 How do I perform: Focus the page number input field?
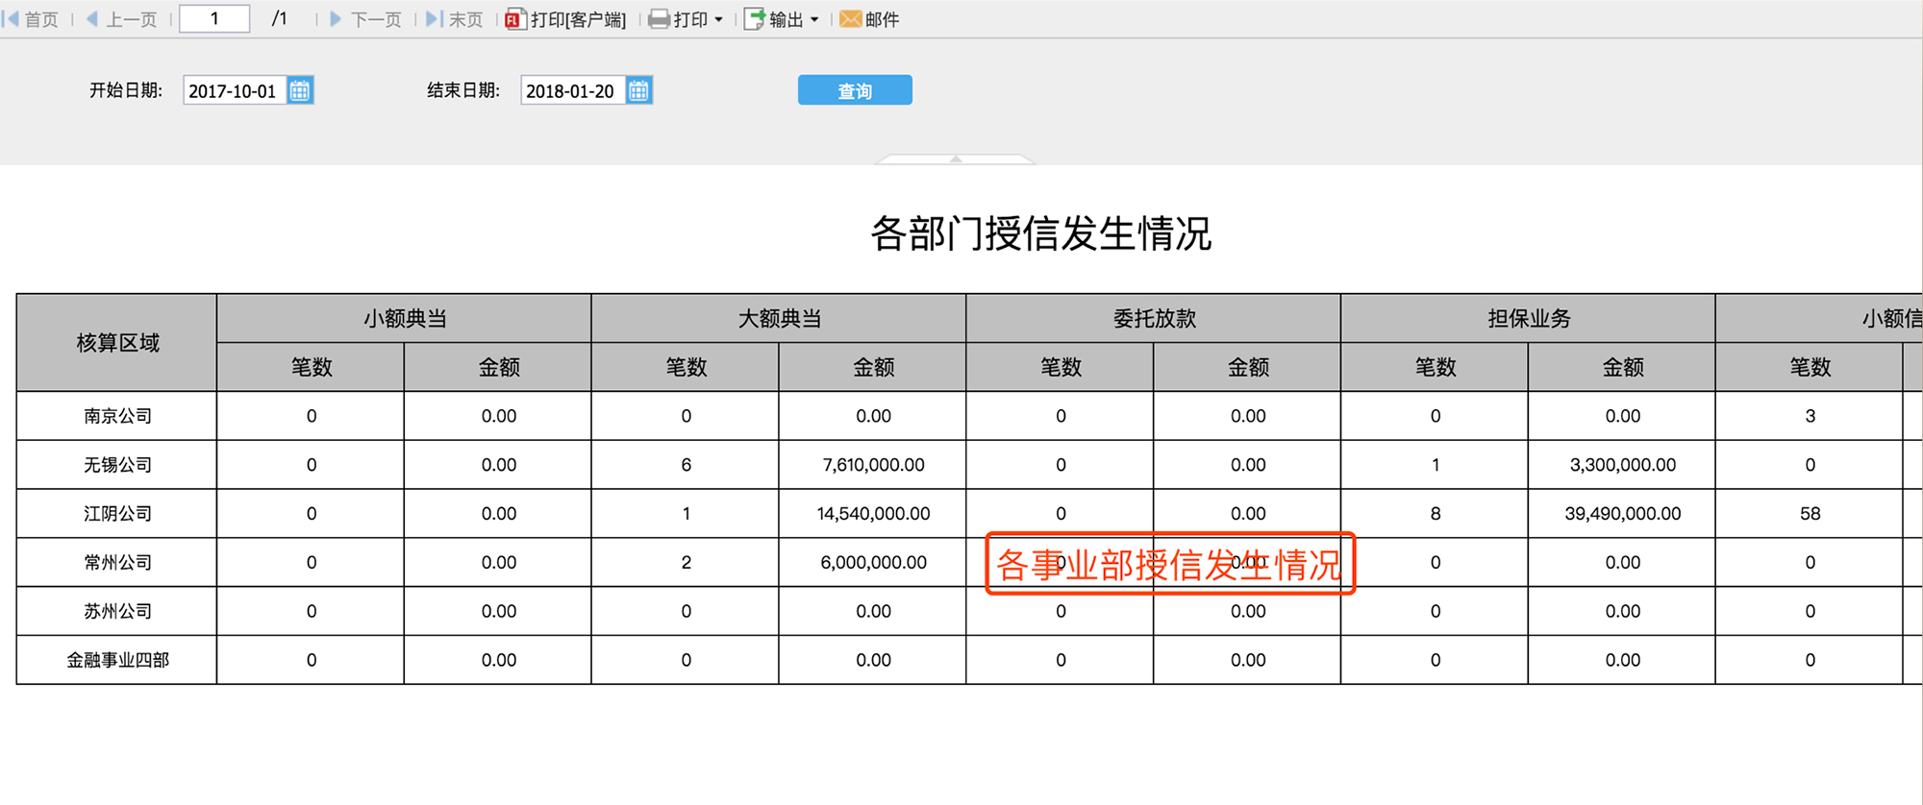214,18
